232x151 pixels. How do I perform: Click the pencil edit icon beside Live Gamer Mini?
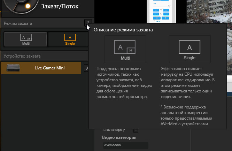tap(86, 68)
